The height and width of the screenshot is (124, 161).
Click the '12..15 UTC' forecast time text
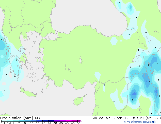coord(134,118)
